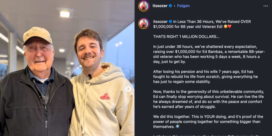Click the "THATS RIGHT 1 MILLION DOLLARS" line
272x136 pixels.
tap(186, 36)
